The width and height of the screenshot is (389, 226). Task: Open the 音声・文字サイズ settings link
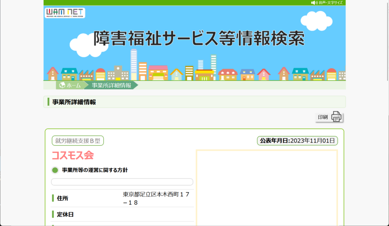pos(330,3)
